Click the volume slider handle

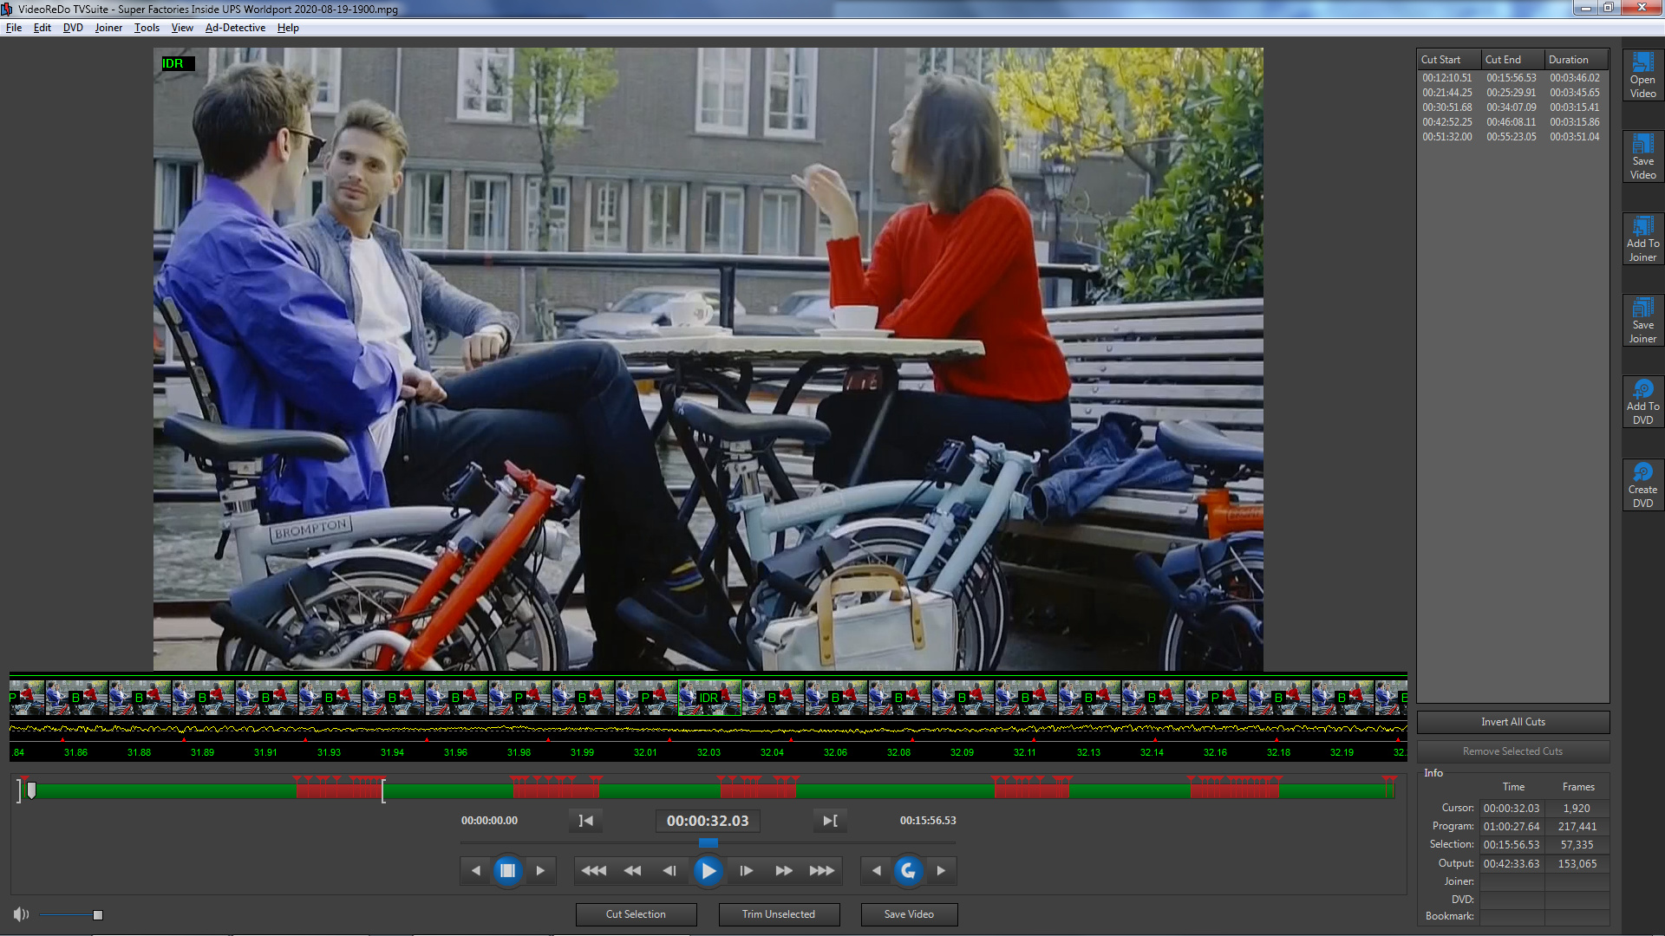[x=98, y=915]
